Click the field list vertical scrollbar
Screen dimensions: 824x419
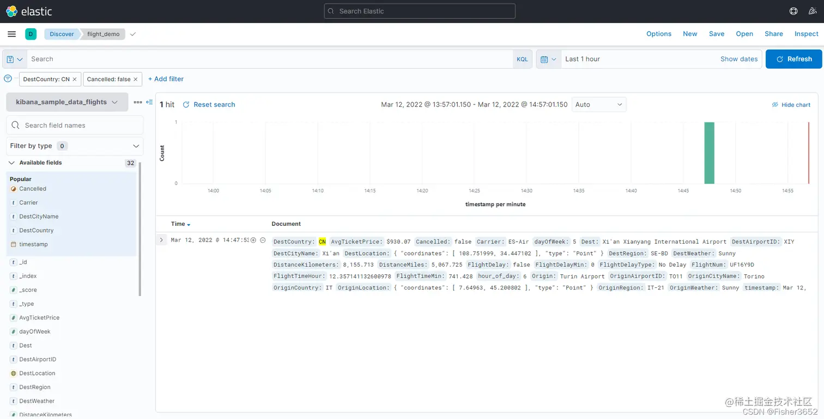(140, 229)
